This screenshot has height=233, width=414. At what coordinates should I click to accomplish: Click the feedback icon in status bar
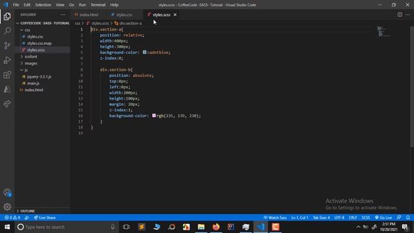[x=399, y=217]
